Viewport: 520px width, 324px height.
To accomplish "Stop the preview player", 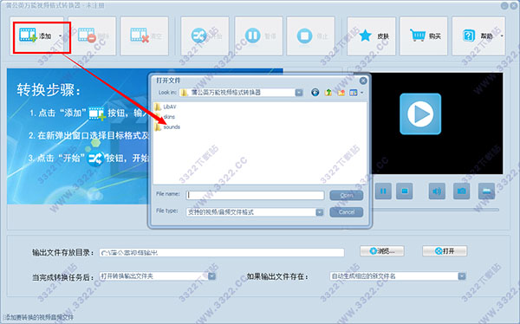I will (x=404, y=191).
